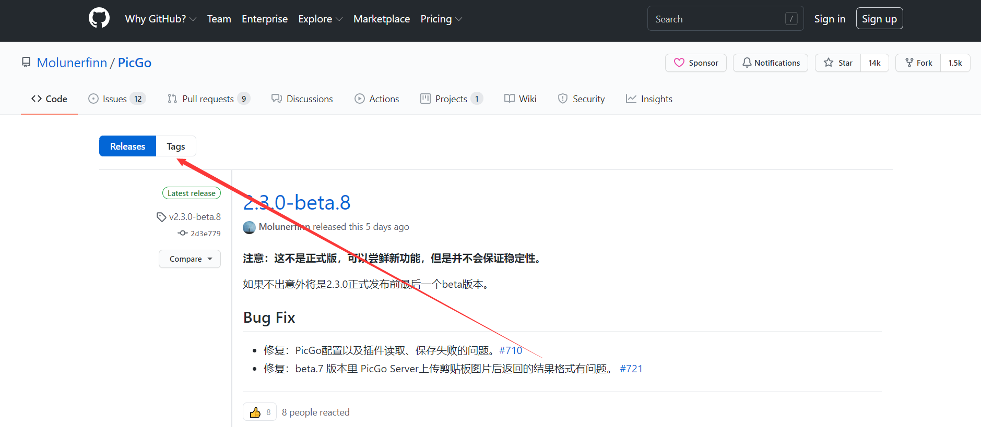Select the Releases button
Screen dimensions: 981x427
tap(127, 146)
